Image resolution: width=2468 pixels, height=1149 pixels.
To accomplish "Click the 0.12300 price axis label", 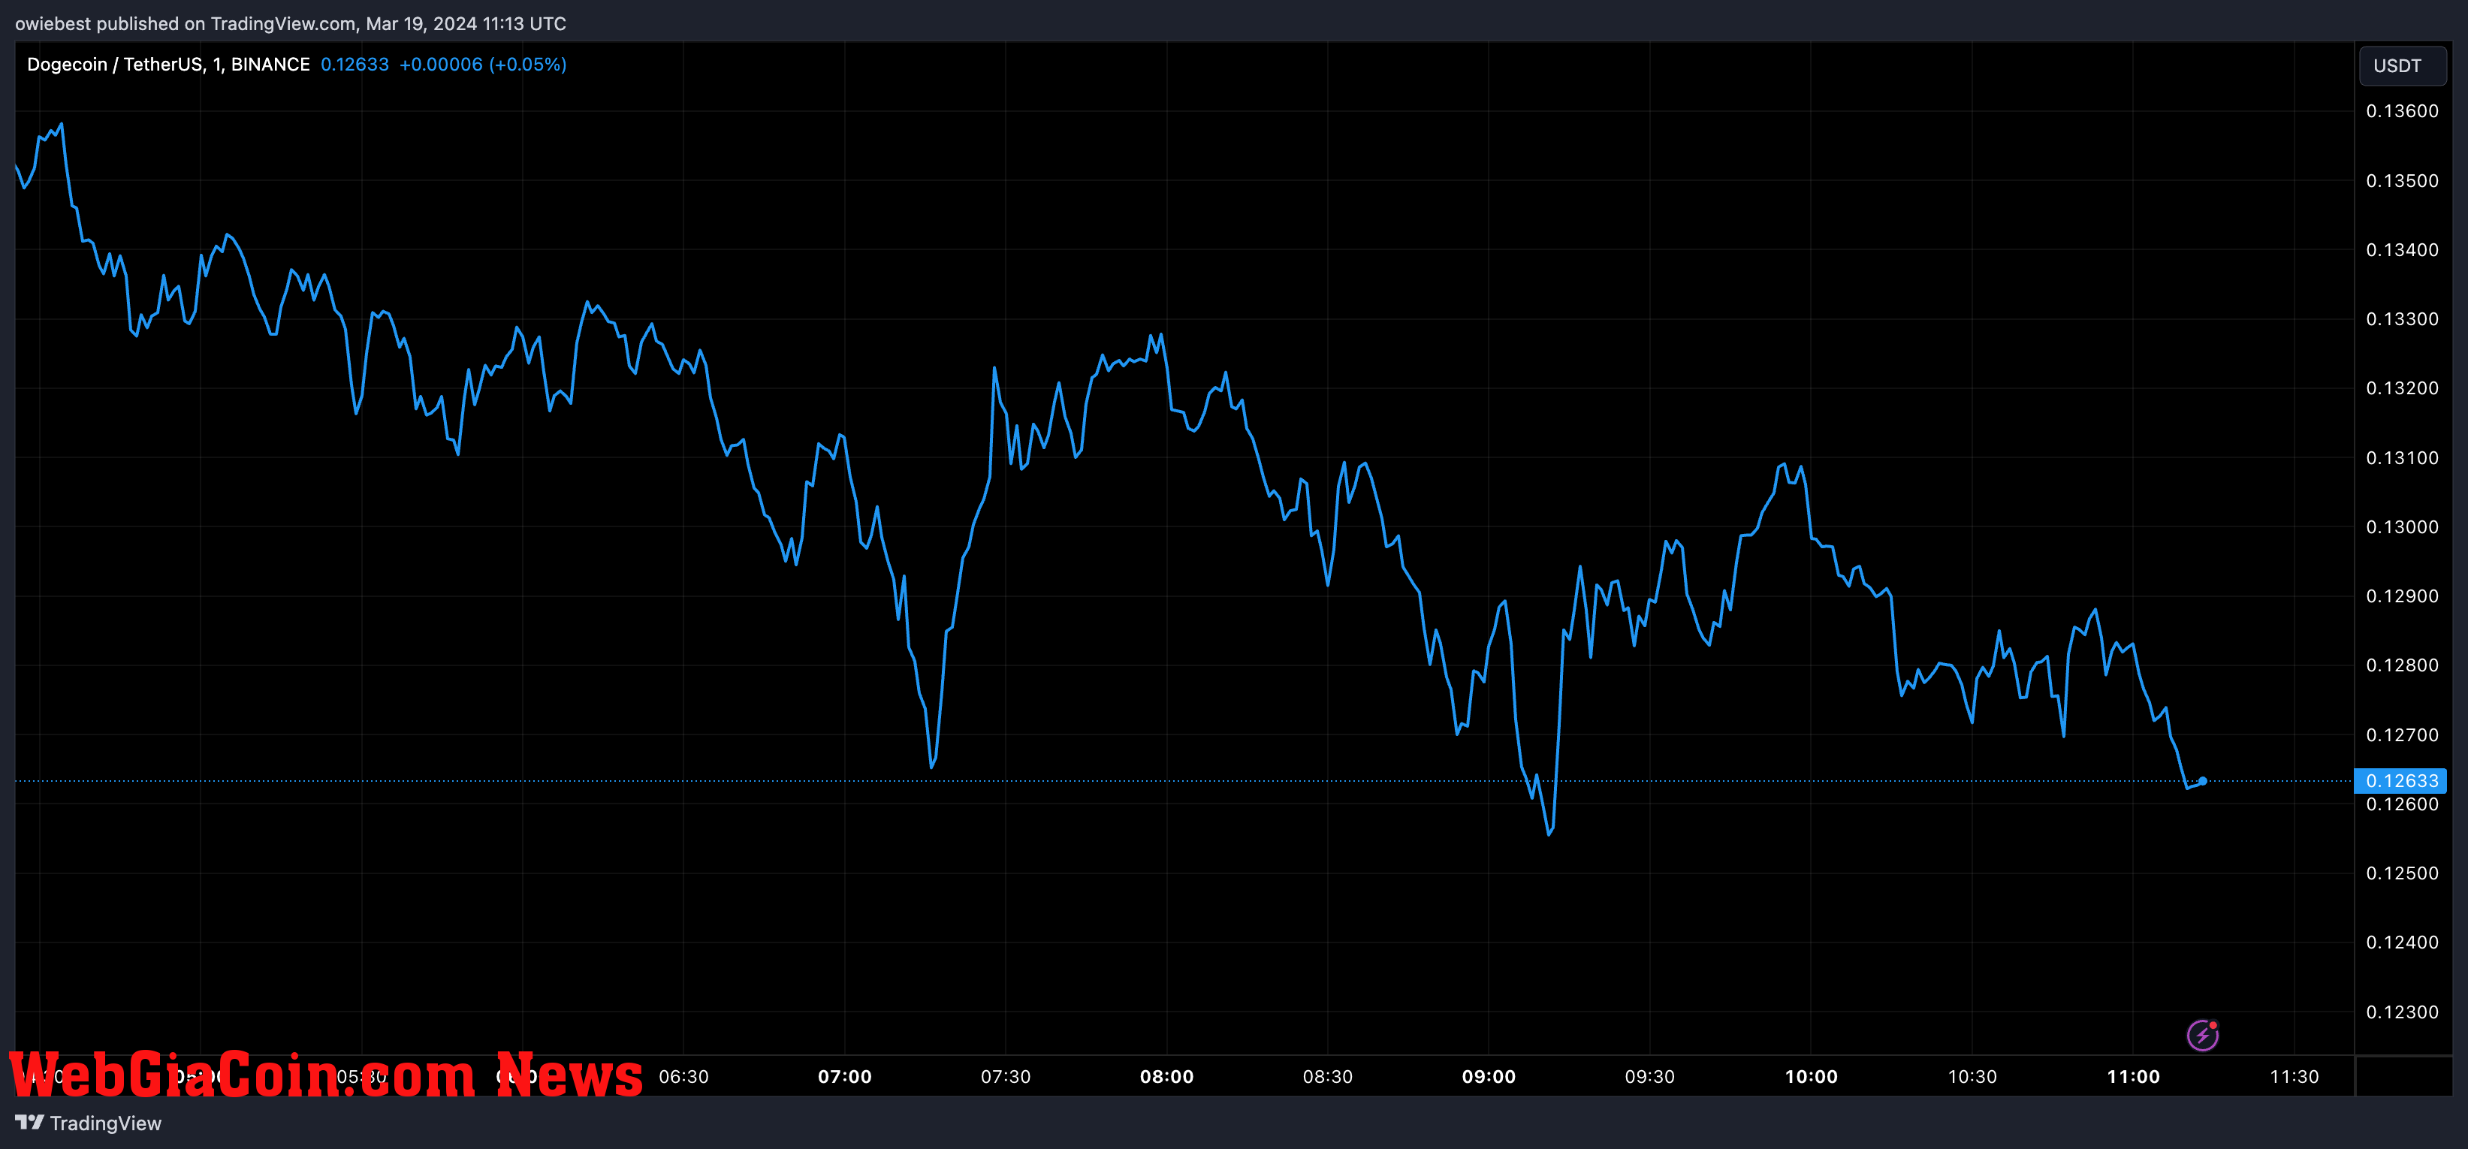I will [x=2402, y=1012].
